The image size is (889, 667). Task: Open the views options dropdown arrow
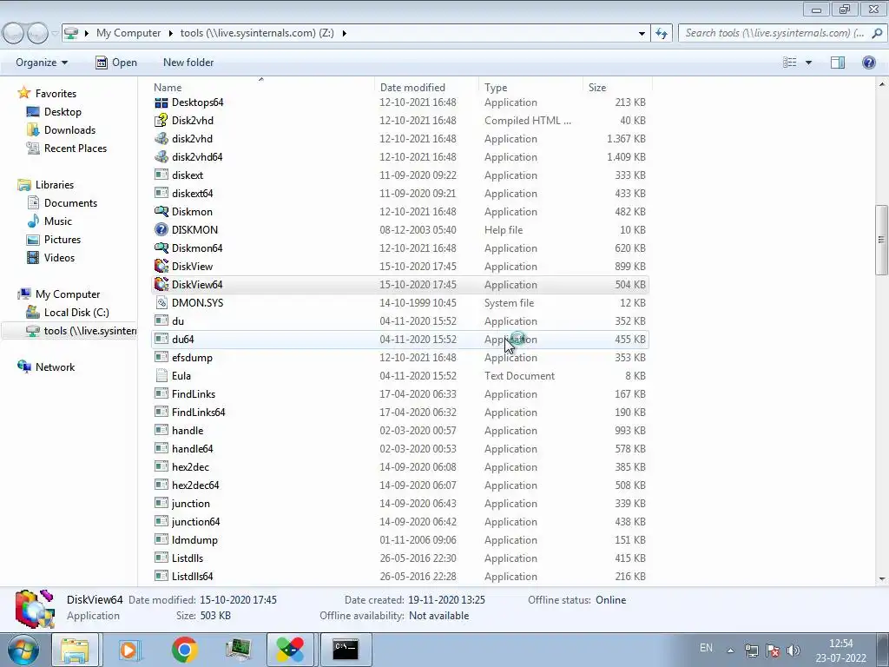click(x=808, y=63)
